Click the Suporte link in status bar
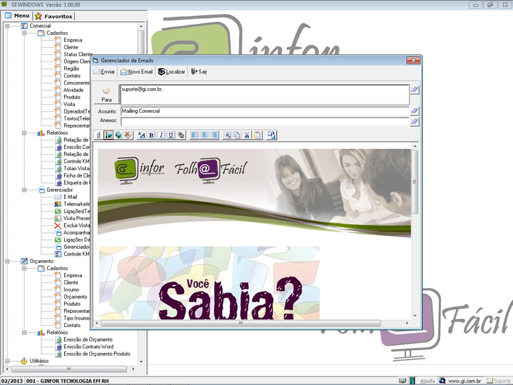513x385 pixels. (502, 381)
